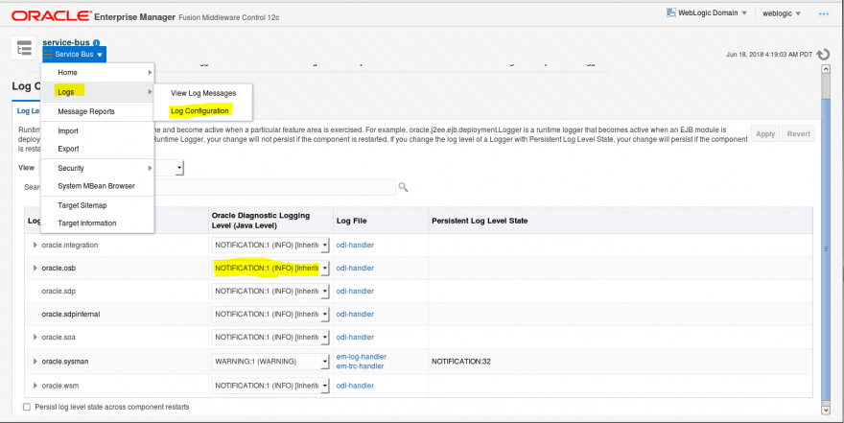Open em-trc-handler link
Viewport: 844px width, 423px height.
(x=360, y=366)
